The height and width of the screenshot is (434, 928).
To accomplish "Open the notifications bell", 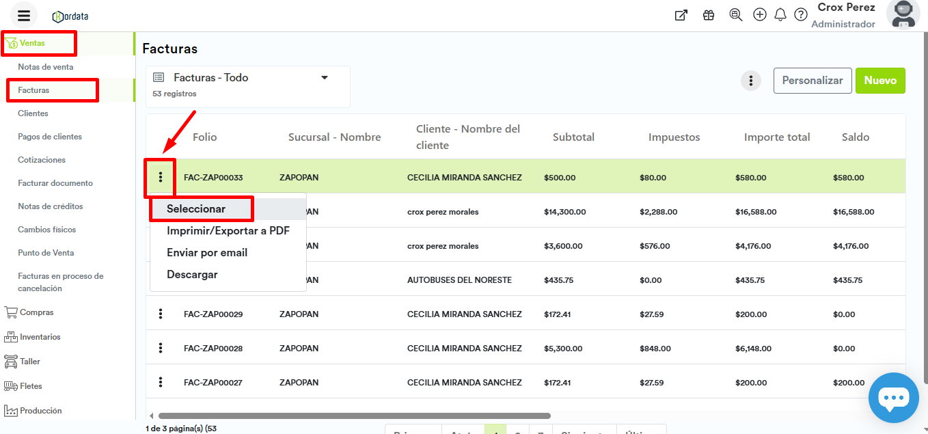I will tap(780, 15).
